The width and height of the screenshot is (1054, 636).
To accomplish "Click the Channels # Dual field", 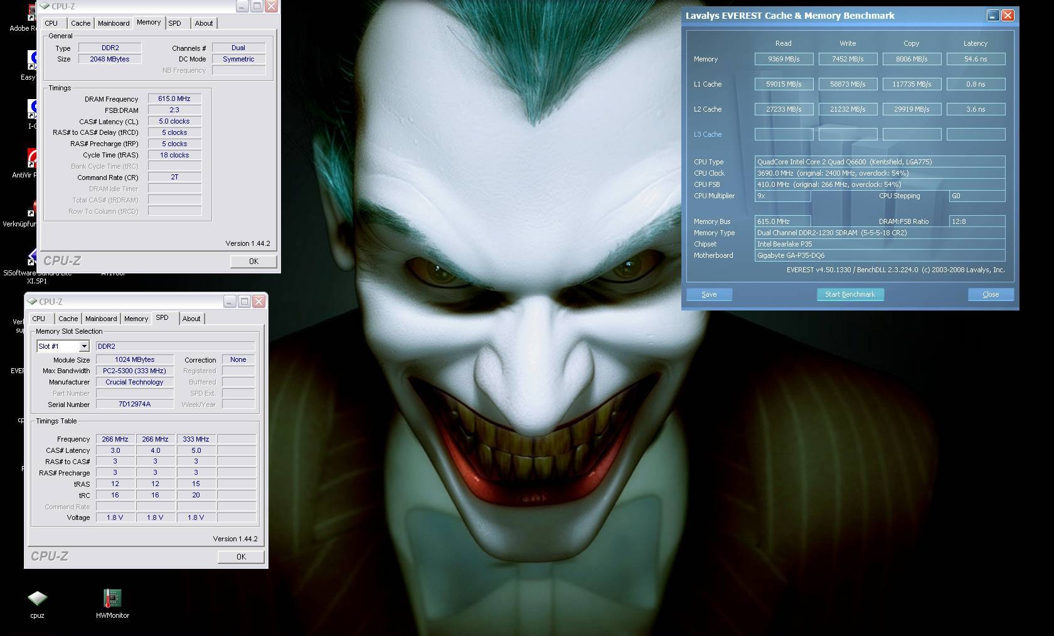I will coord(238,48).
